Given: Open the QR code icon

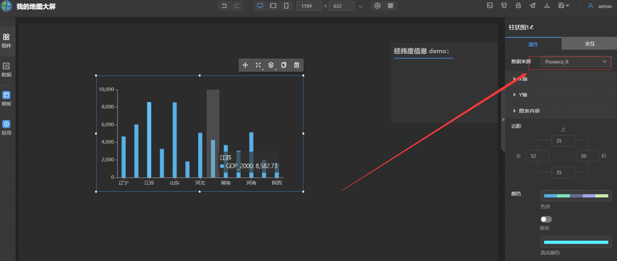Looking at the screenshot, I should click(x=391, y=6).
